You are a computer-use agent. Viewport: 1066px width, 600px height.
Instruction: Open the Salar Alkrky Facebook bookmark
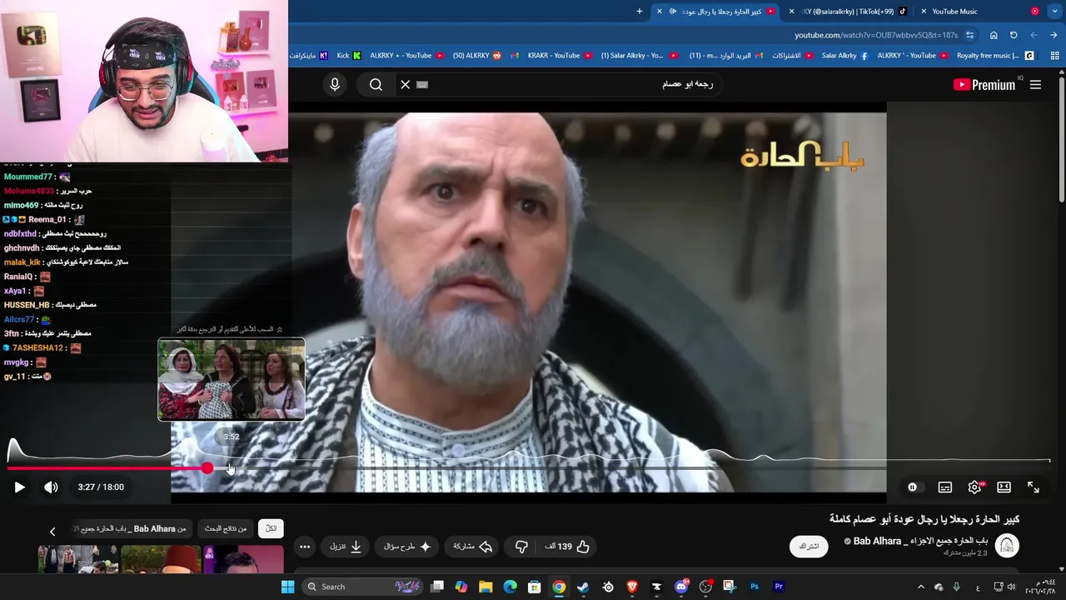pyautogui.click(x=844, y=56)
